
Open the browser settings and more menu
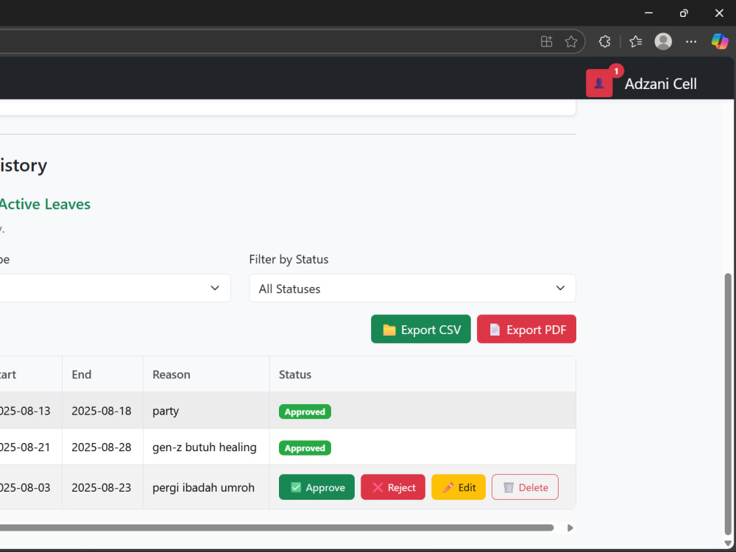point(691,41)
